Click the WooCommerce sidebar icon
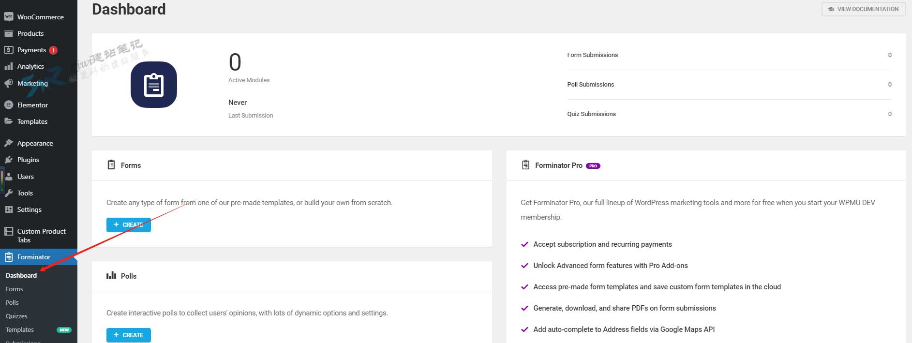912x343 pixels. [9, 17]
